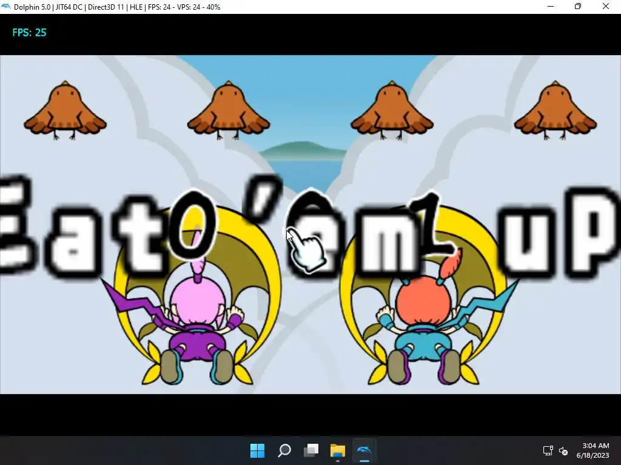Viewport: 621px width, 465px height.
Task: Click the third brown bird from the left
Action: (392, 110)
